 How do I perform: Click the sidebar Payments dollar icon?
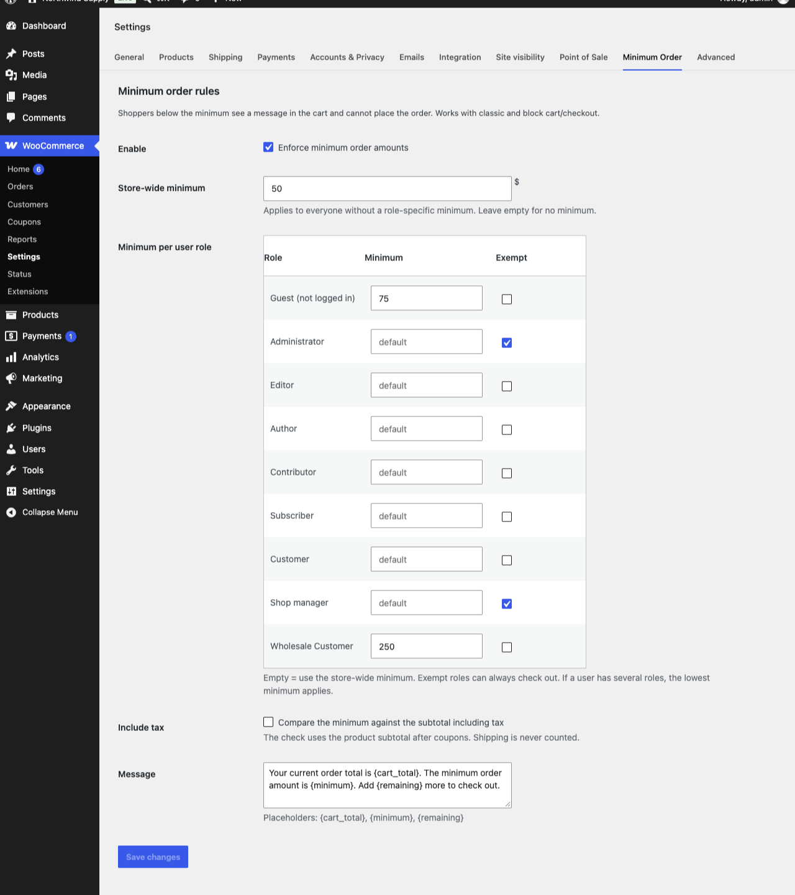click(x=11, y=336)
